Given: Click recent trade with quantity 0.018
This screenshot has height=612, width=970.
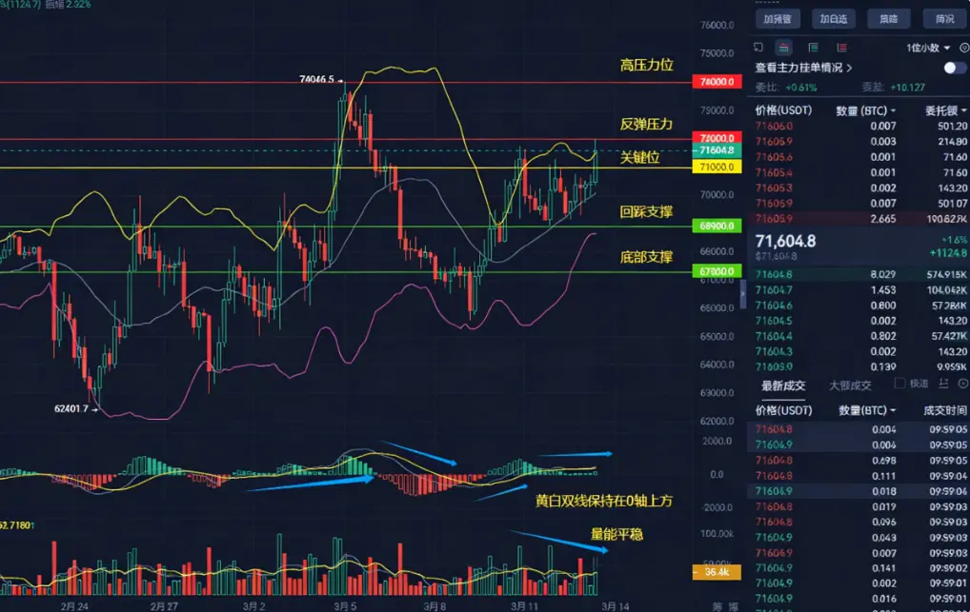Looking at the screenshot, I should tap(859, 491).
